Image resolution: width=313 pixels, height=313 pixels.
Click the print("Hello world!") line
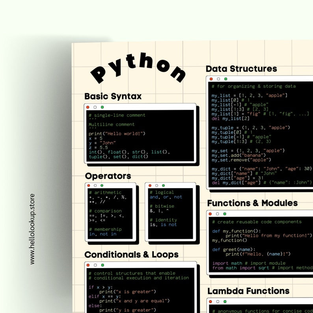point(117,134)
